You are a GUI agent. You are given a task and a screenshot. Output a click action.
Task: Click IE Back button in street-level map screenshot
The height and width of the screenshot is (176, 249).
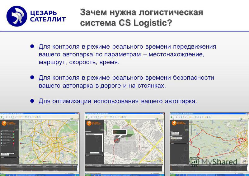(x=87, y=117)
